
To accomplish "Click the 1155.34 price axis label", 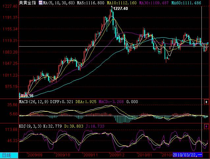I will click(x=10, y=29).
